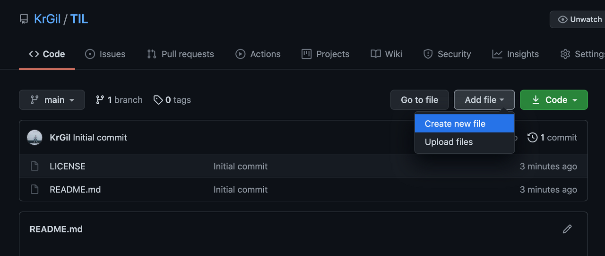The image size is (605, 256).
Task: Click the eye icon on Unwatch
Action: 562,19
